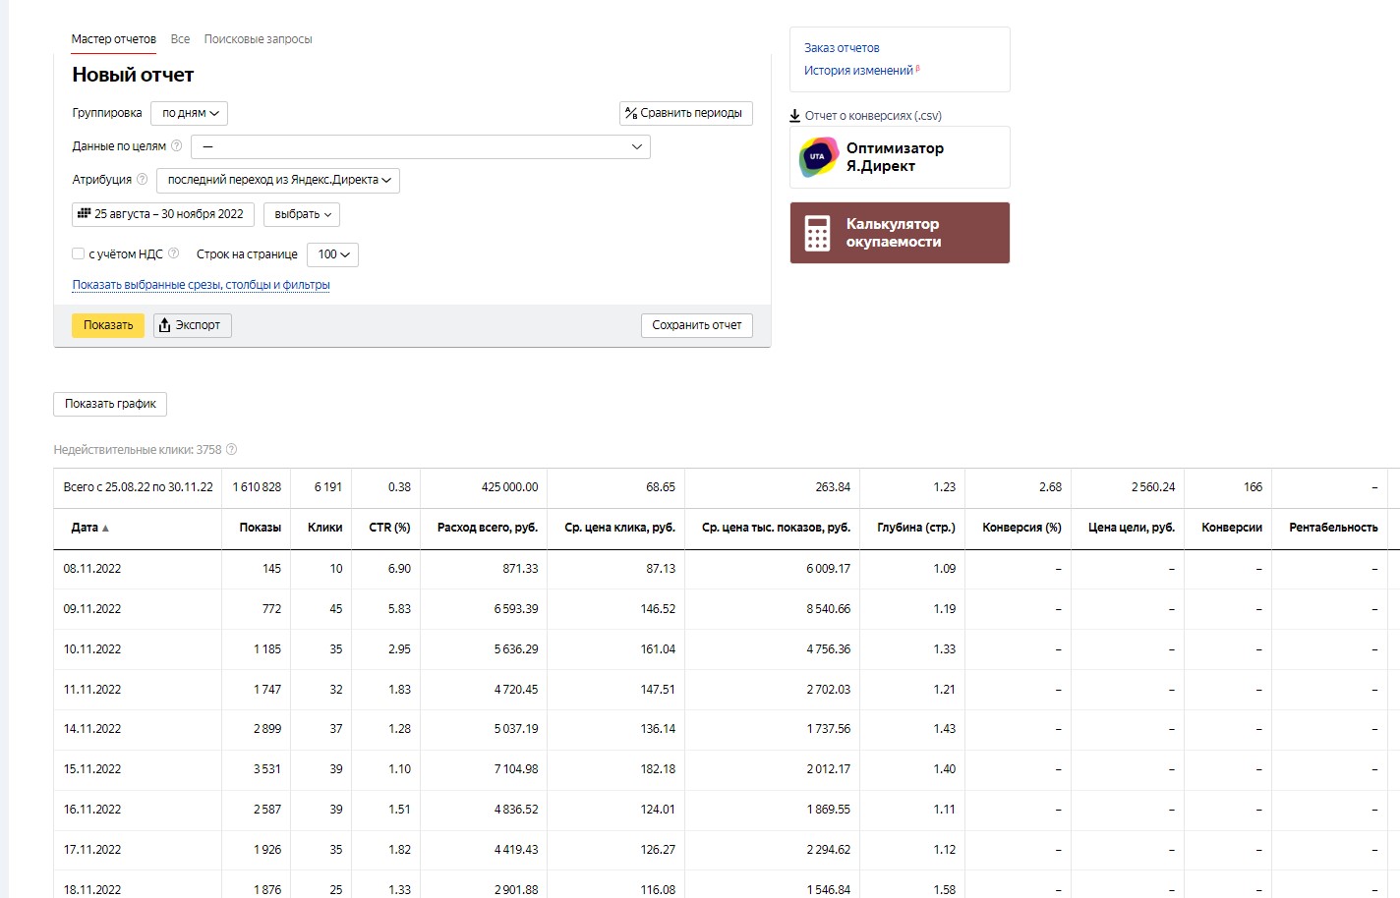Switch to the 'Поисковые запросы' tab
The height and width of the screenshot is (898, 1400).
(258, 39)
